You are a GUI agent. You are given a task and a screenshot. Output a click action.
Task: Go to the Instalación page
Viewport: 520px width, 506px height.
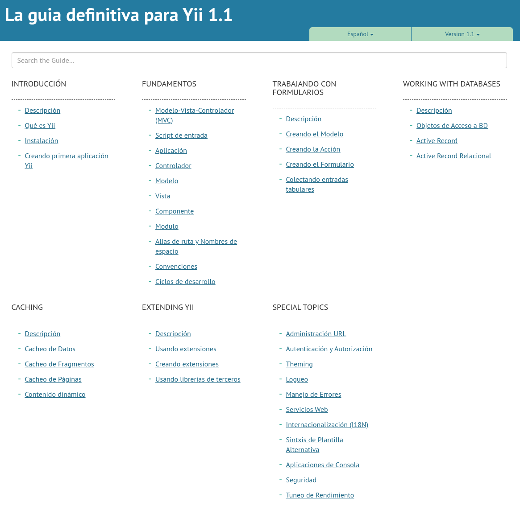pos(42,141)
